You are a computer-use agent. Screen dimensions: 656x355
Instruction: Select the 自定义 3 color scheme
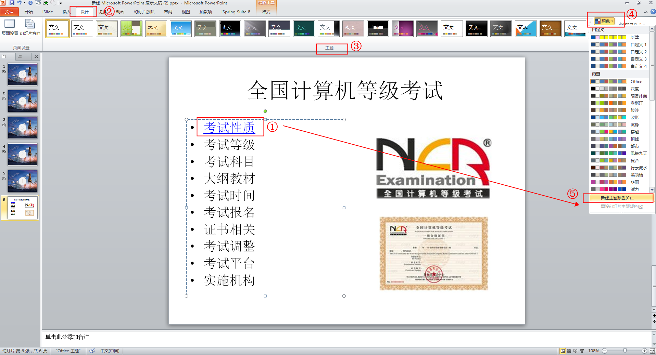[619, 59]
